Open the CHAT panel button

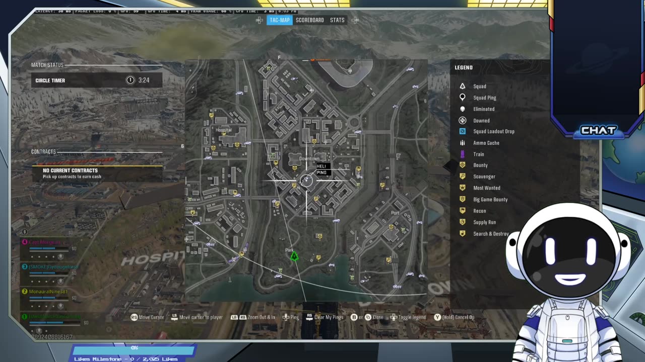[x=599, y=131]
